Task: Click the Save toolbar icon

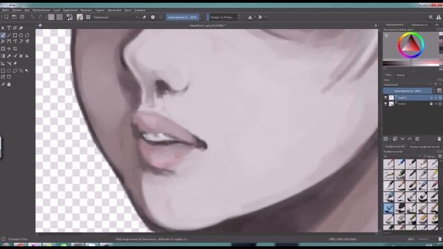Action: (22, 17)
